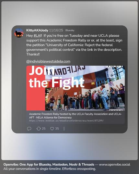
Task: Follow the @indivisiblewestsidela.com mention link
Action: pos(48,61)
